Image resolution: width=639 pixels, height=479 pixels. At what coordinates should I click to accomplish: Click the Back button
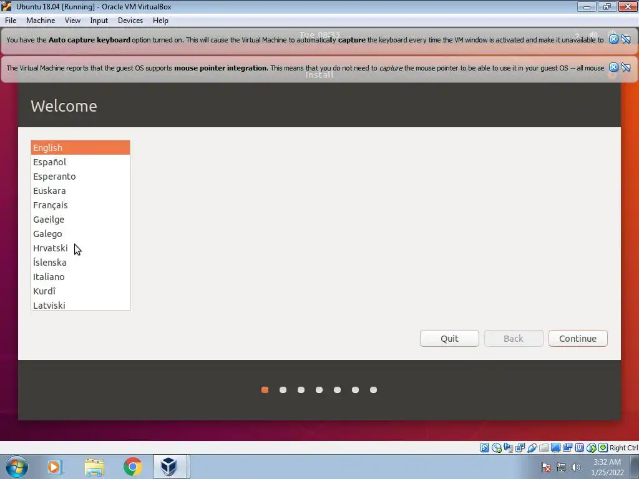514,339
